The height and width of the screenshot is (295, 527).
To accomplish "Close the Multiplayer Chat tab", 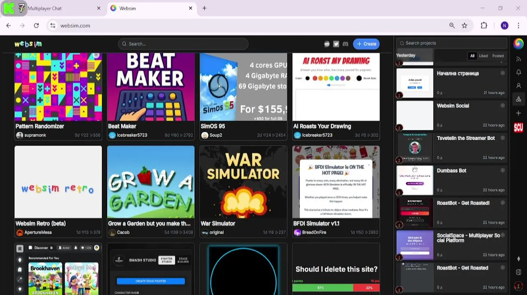I will tap(99, 8).
